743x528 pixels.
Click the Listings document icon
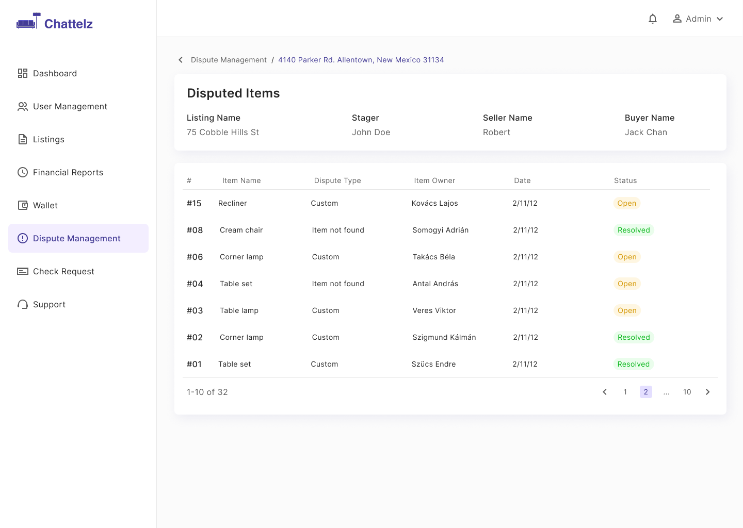[x=23, y=139]
